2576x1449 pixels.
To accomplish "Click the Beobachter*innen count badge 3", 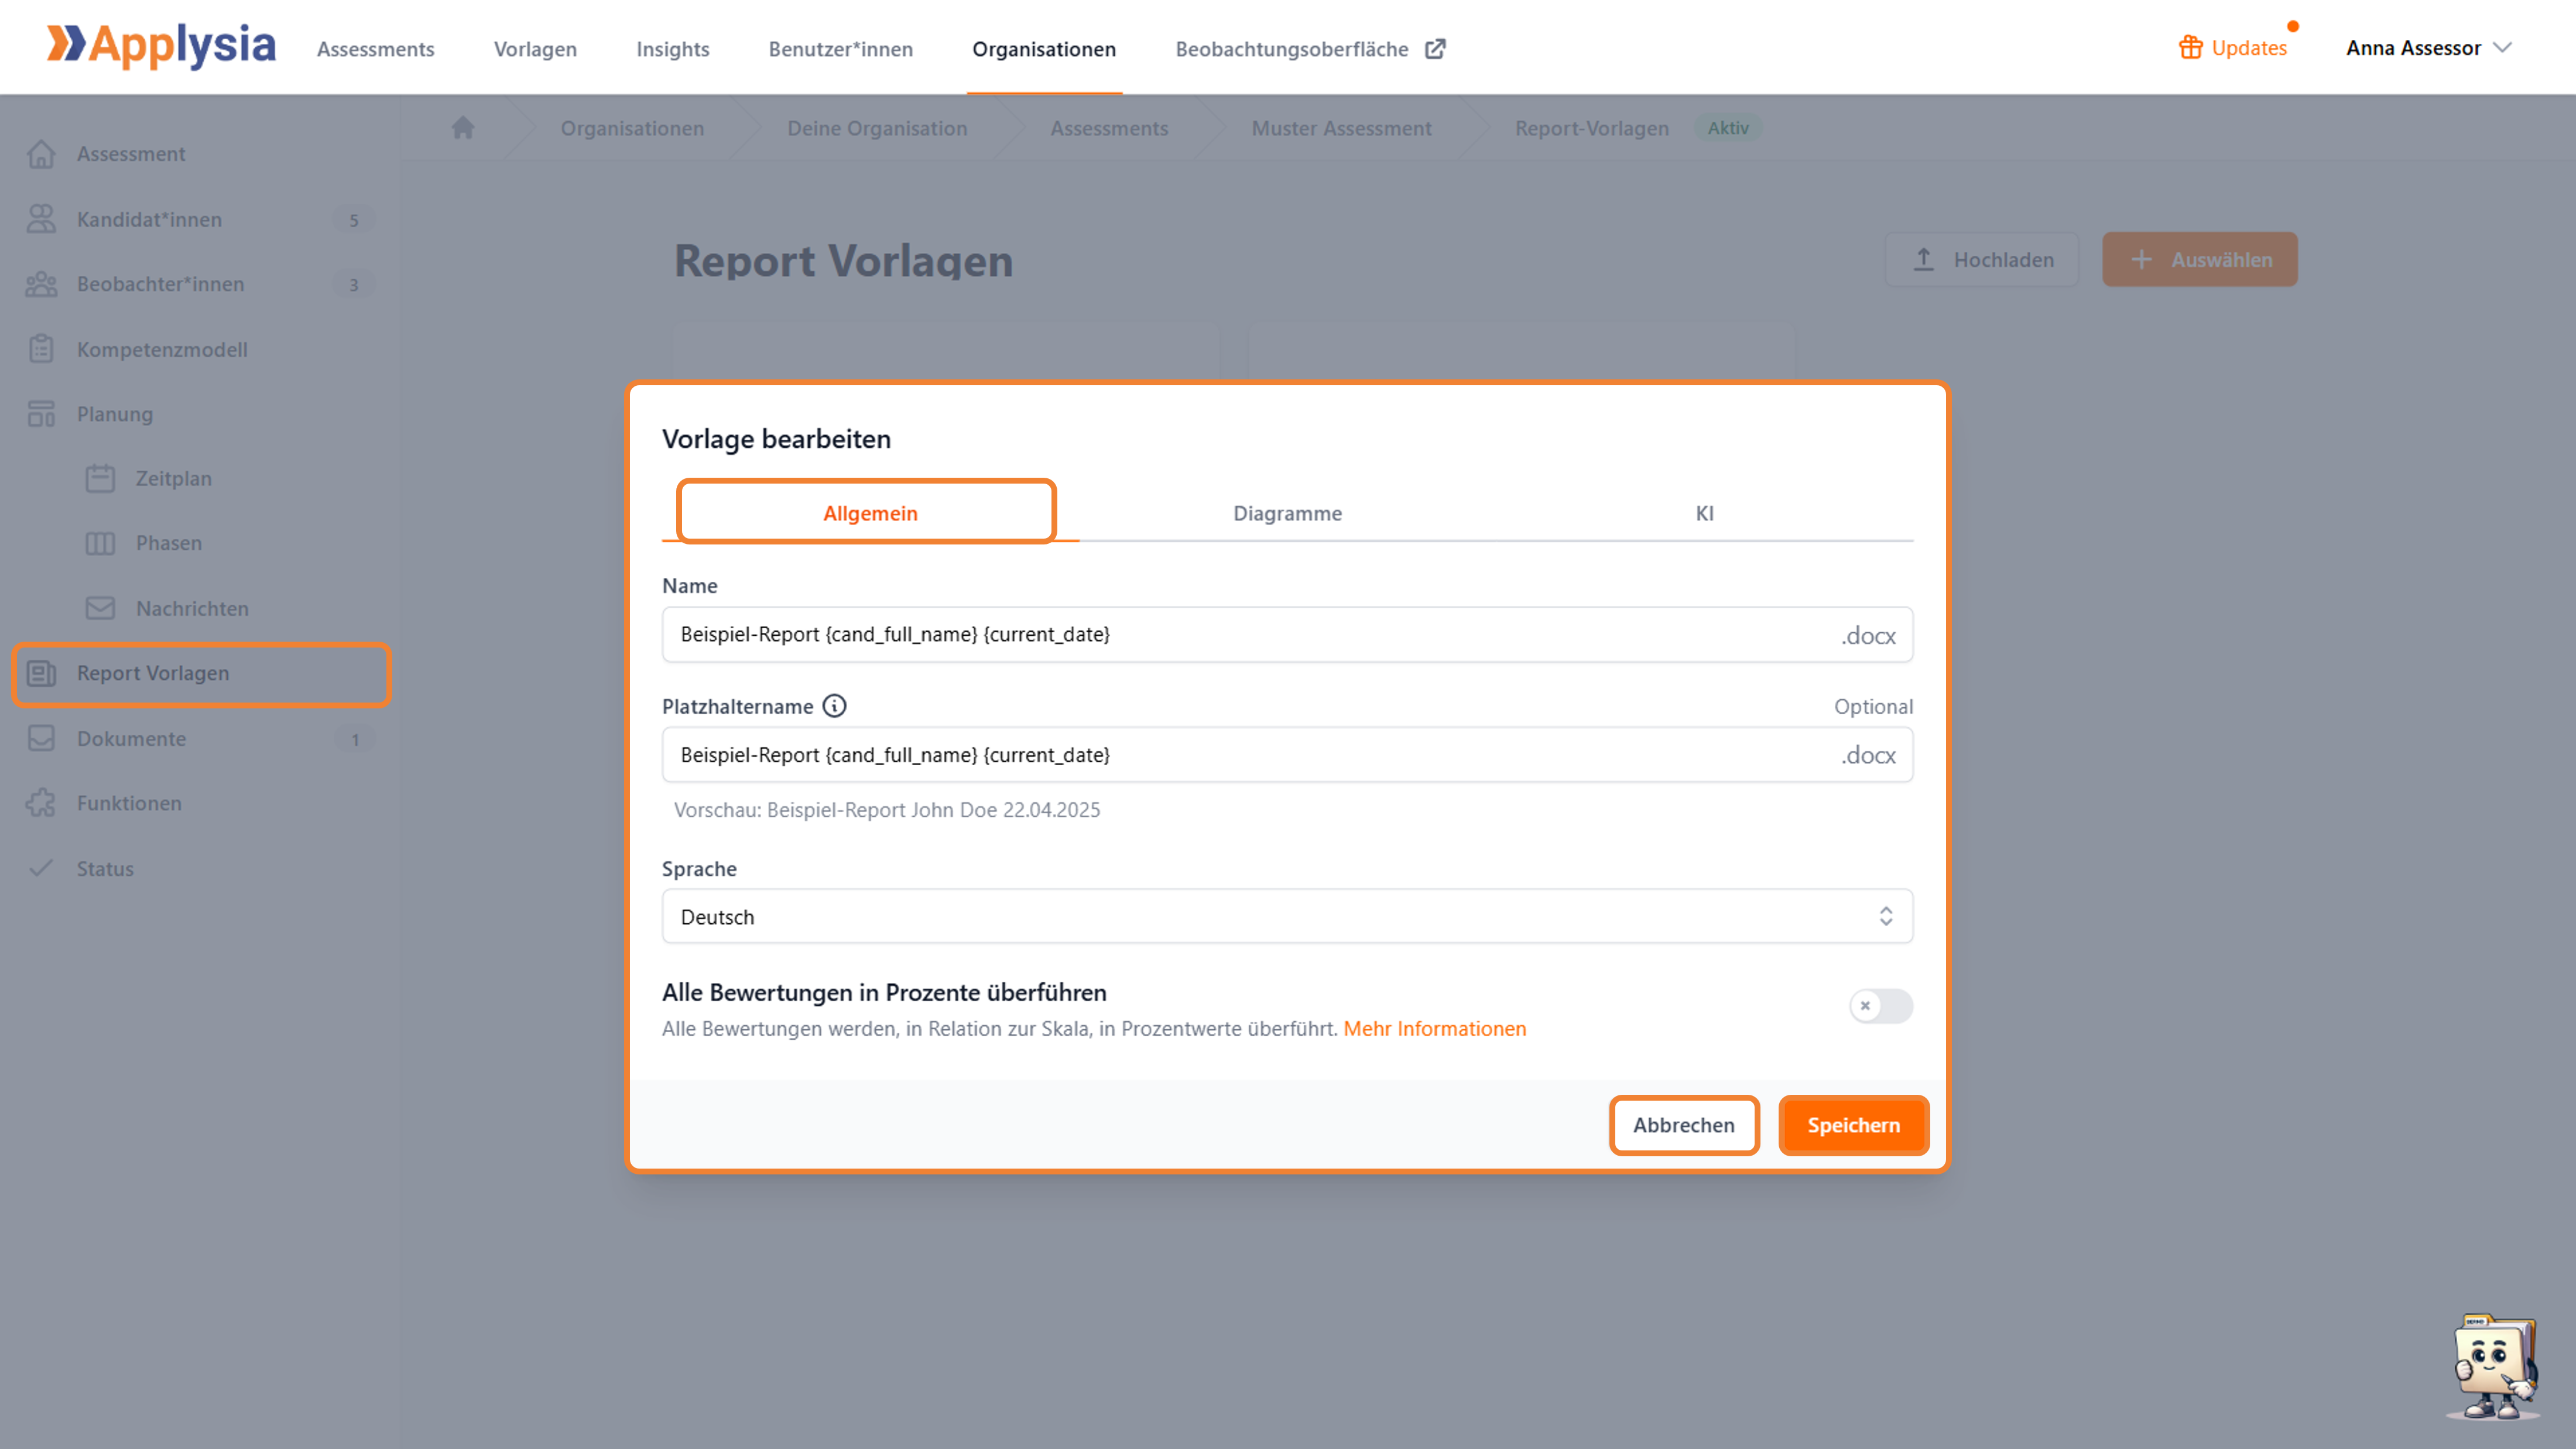I will click(x=354, y=285).
